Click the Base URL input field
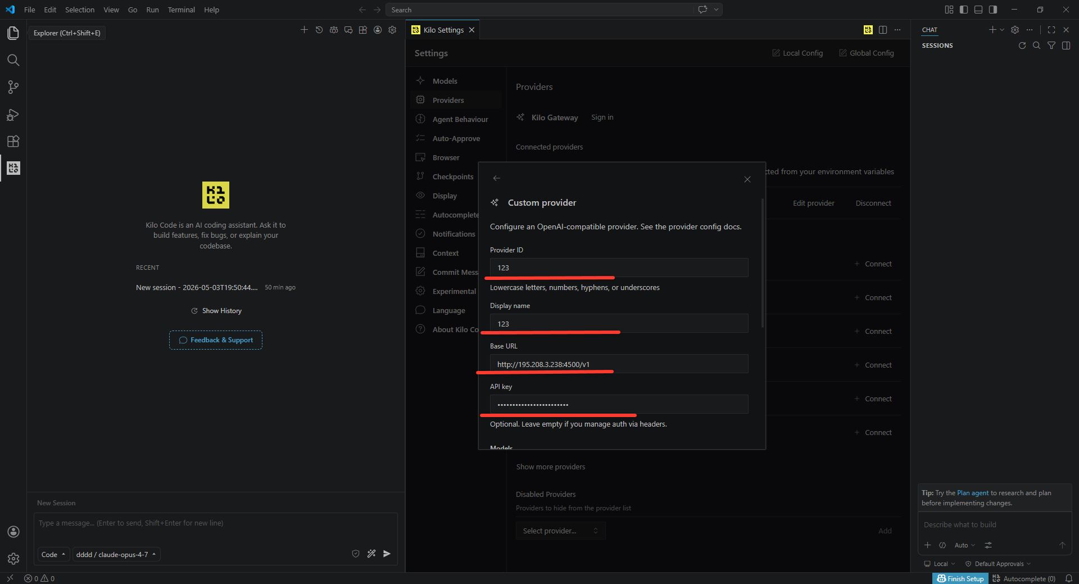This screenshot has height=584, width=1079. 619,364
